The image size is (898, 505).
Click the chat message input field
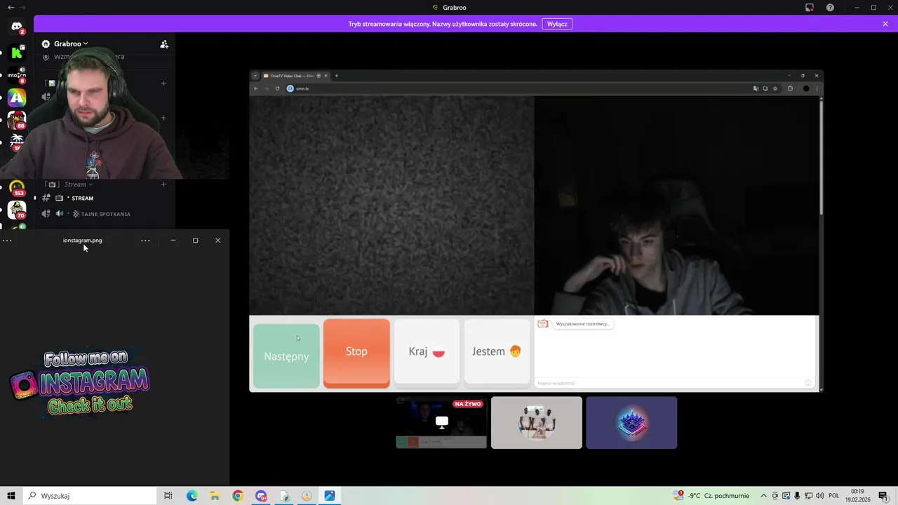(670, 383)
